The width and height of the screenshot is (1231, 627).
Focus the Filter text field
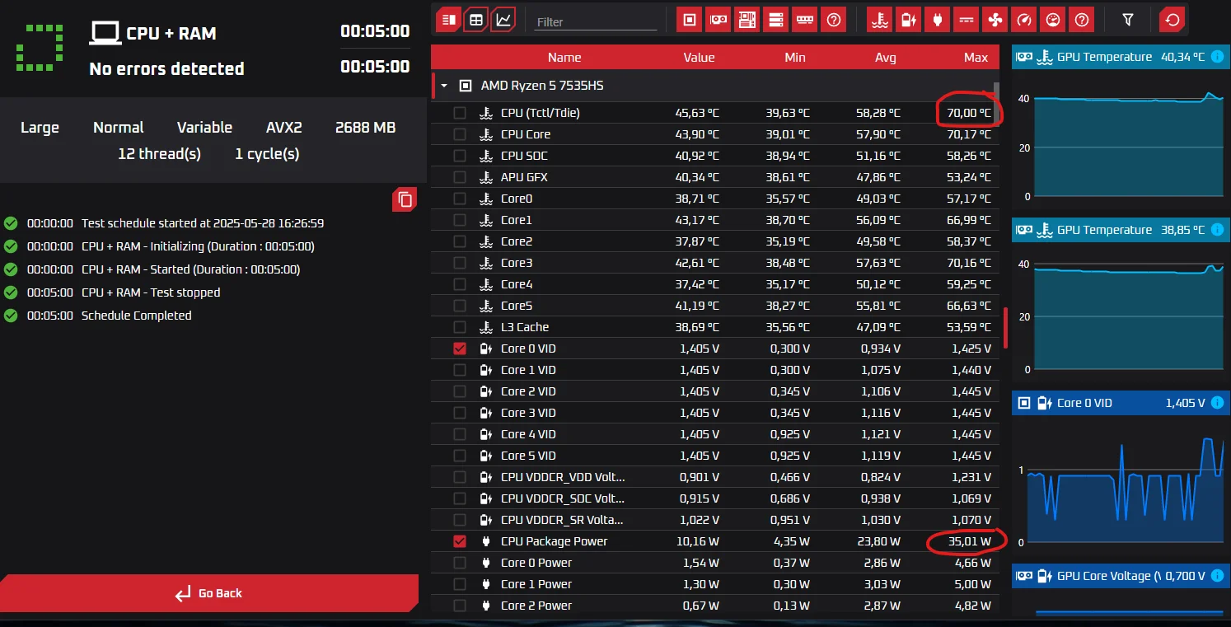point(595,21)
